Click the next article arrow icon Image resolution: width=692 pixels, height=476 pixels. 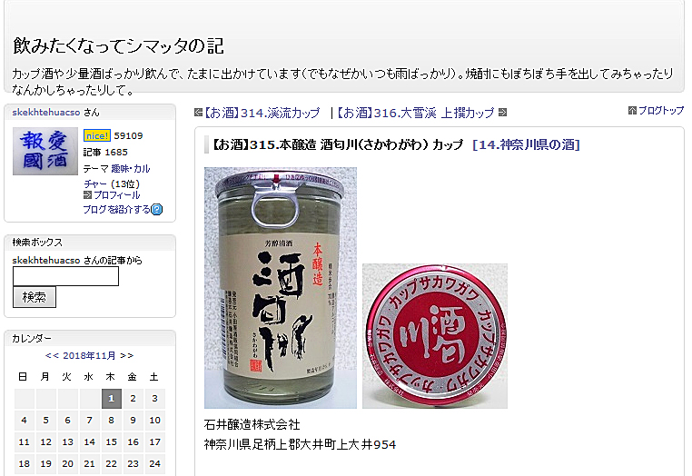pos(503,113)
